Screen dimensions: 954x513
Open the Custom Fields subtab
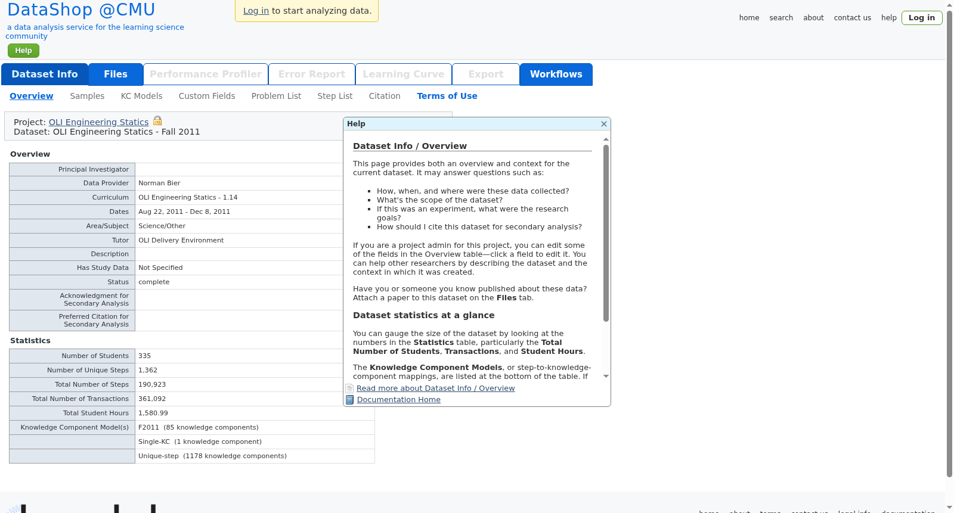207,96
